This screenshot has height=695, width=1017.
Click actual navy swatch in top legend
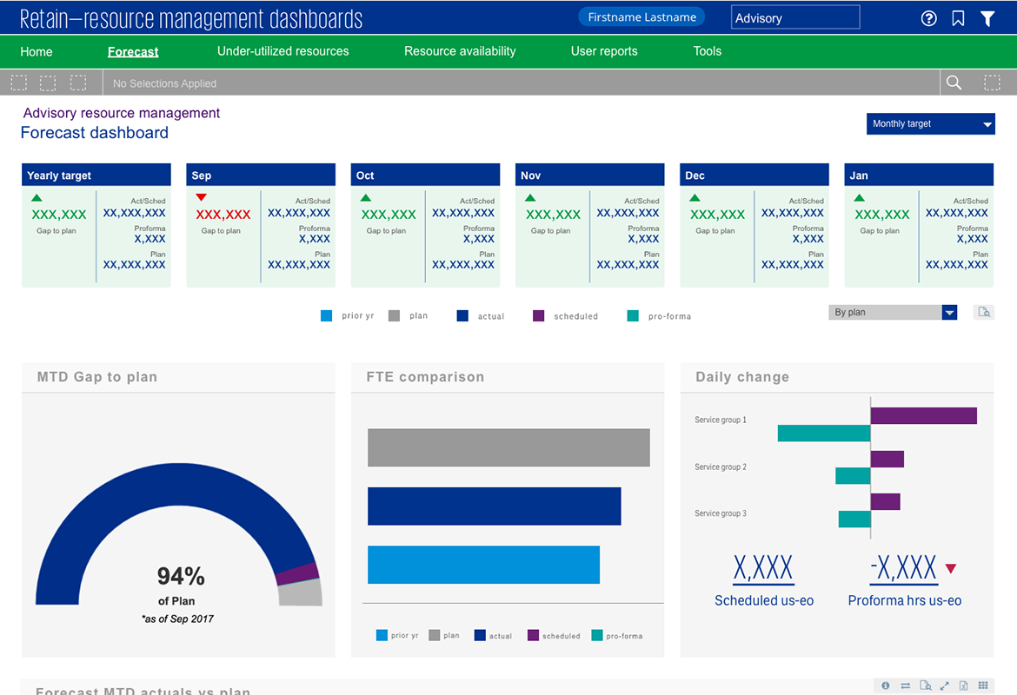pyautogui.click(x=462, y=315)
